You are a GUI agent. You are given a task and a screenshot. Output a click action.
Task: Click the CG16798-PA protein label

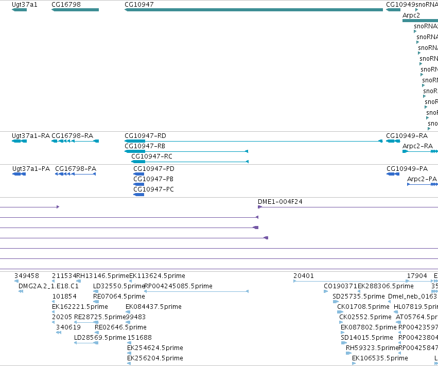[76, 169]
